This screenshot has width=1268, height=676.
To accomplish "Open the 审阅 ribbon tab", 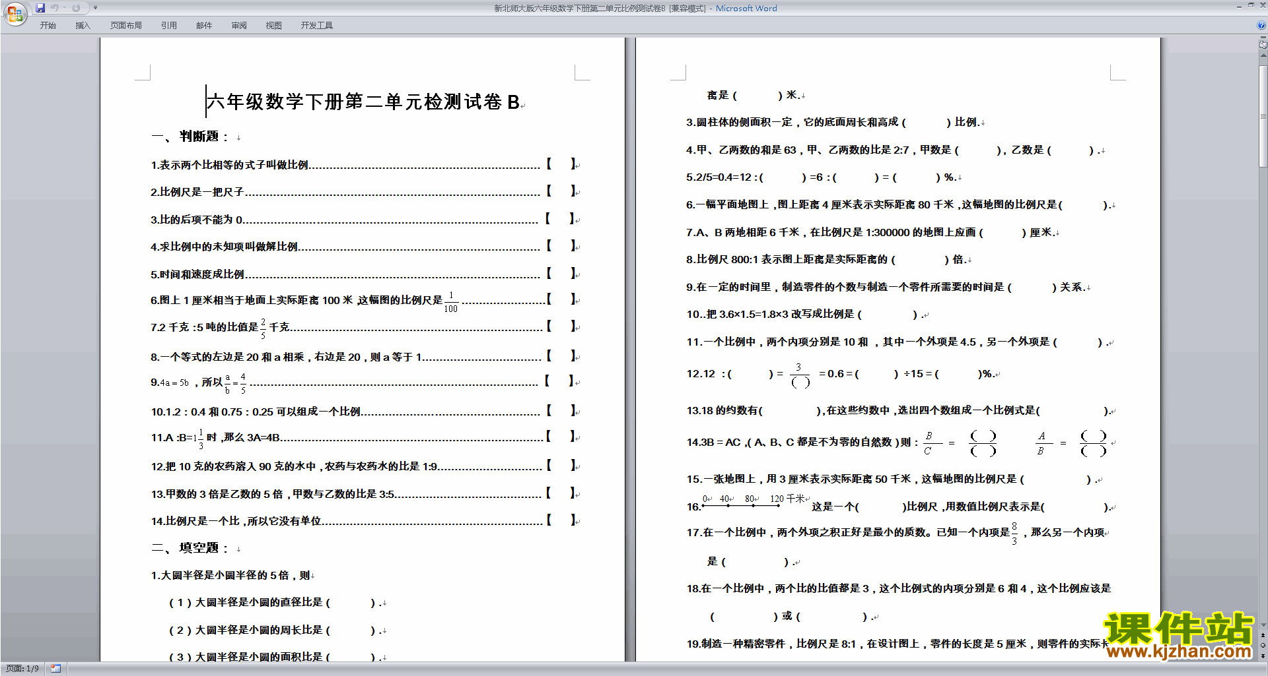I will click(239, 26).
